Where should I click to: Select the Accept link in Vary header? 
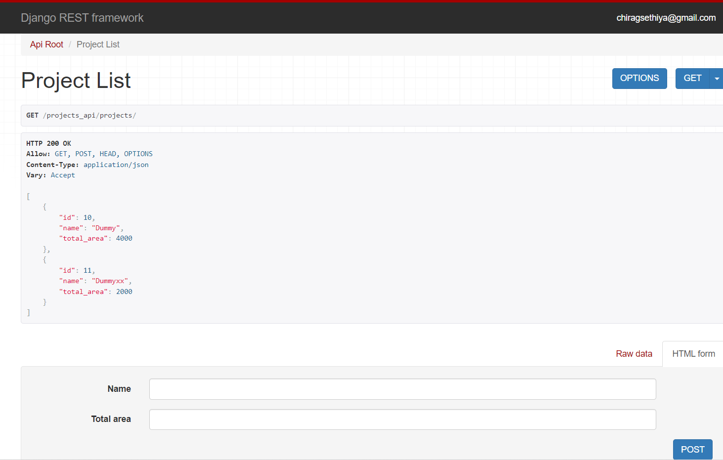(63, 175)
